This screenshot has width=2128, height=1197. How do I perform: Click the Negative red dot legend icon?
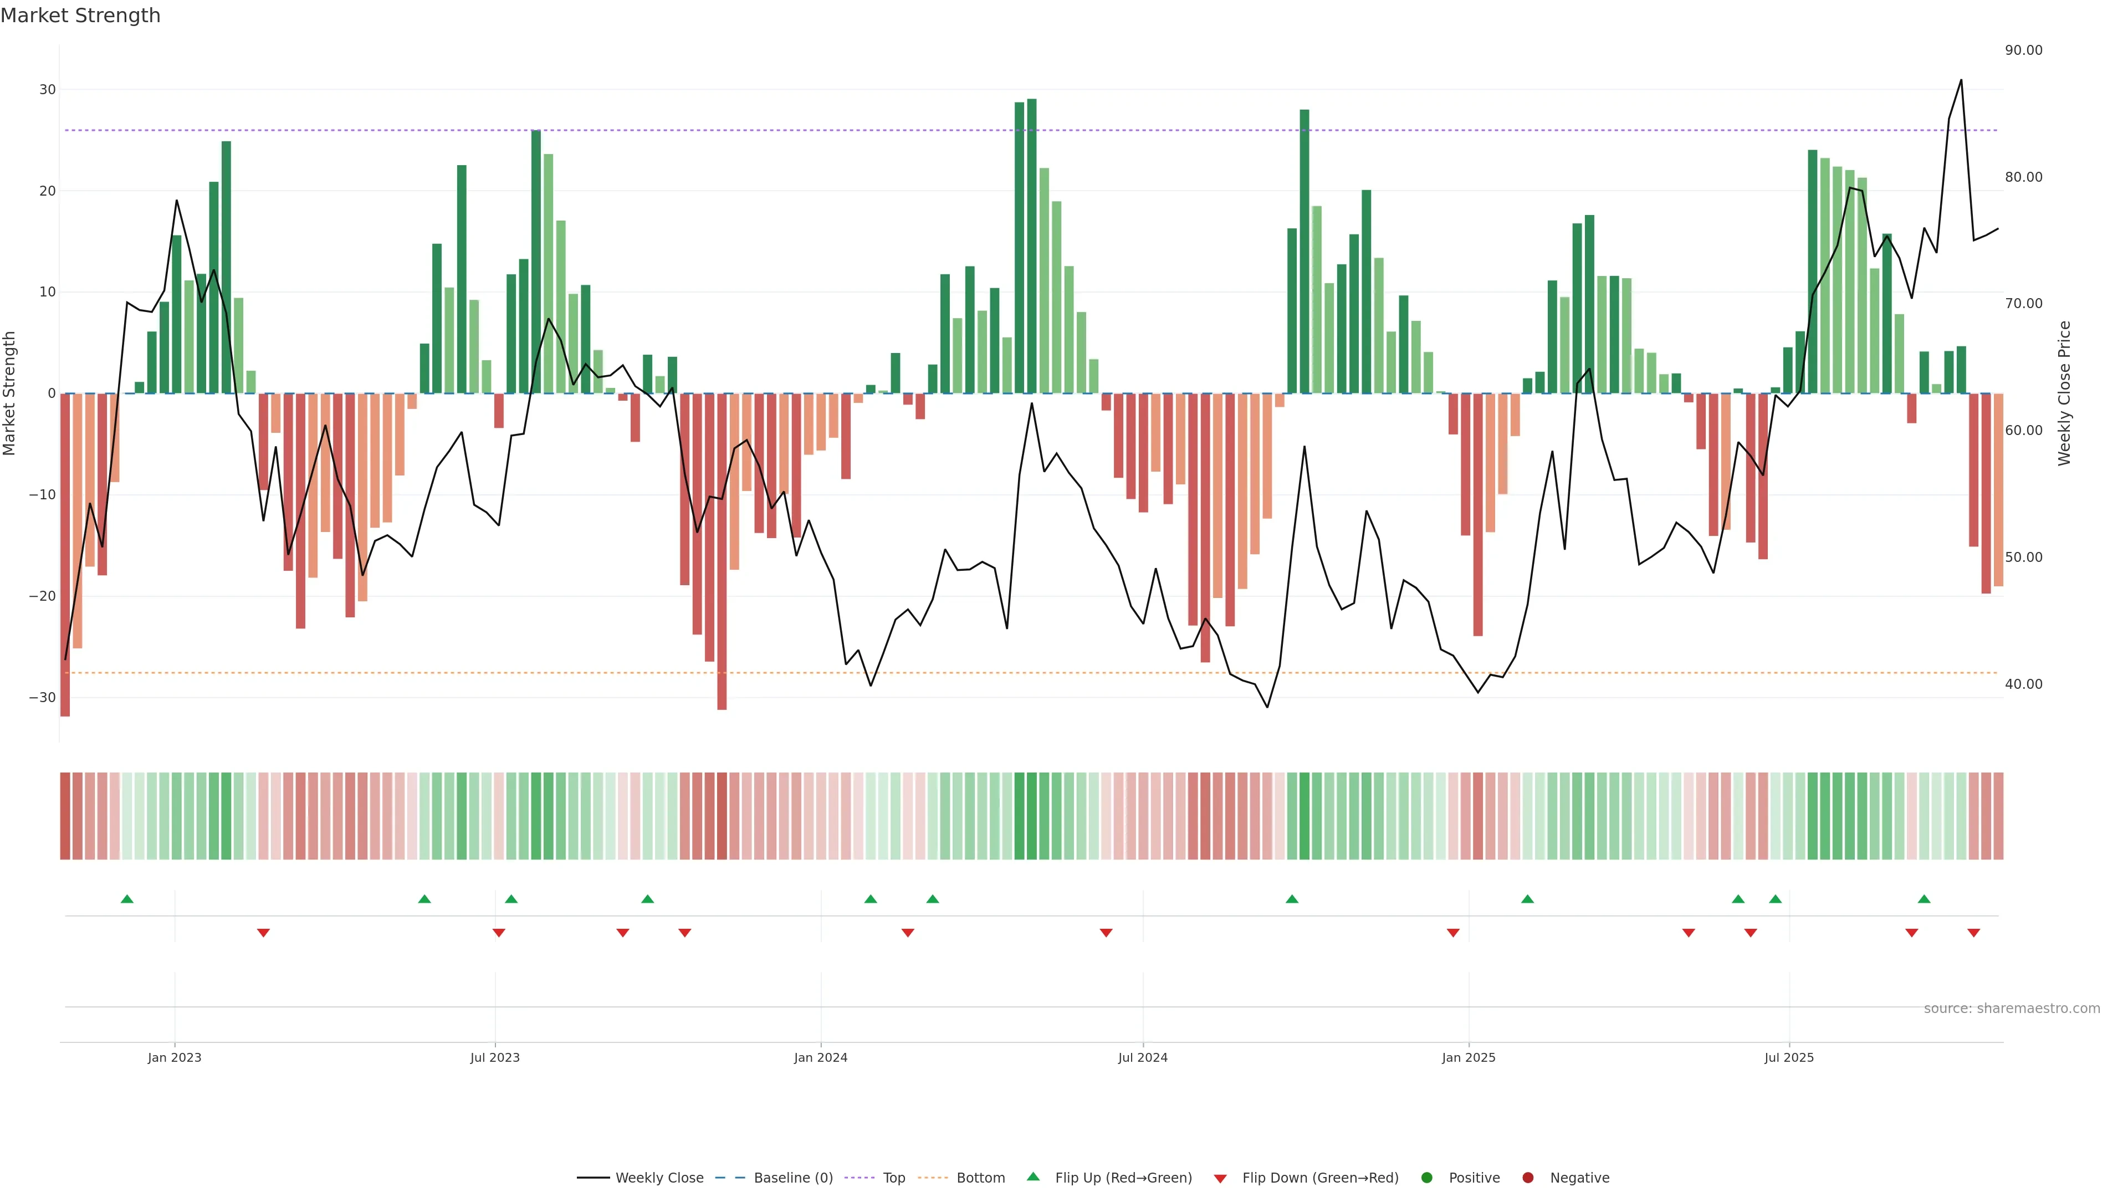[x=1527, y=1177]
